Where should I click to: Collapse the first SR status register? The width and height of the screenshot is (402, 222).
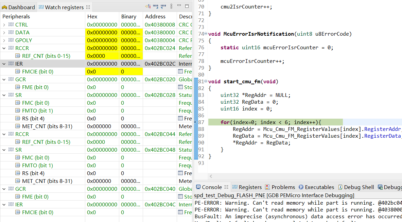tap(3, 95)
